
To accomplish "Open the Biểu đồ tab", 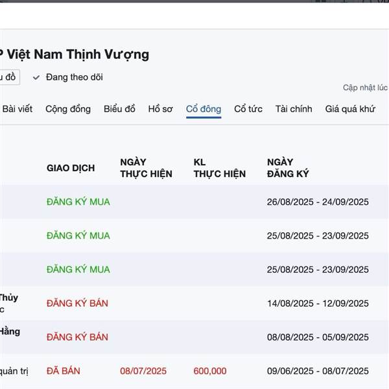I will tap(119, 109).
